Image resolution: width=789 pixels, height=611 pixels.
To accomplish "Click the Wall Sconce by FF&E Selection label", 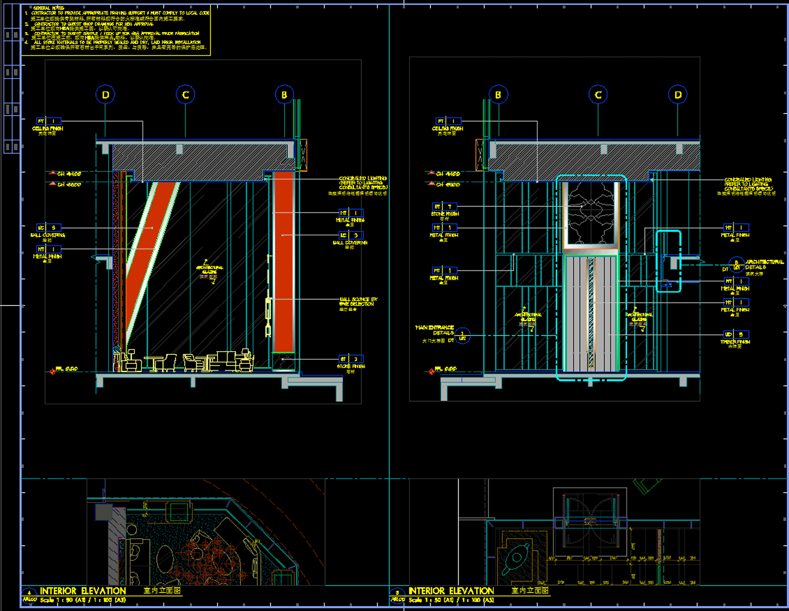I will (x=358, y=302).
